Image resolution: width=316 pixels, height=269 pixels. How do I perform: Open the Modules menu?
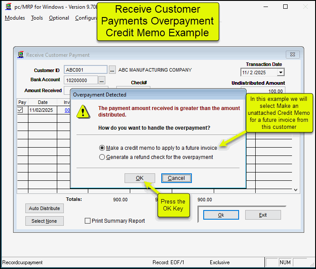tap(15, 18)
